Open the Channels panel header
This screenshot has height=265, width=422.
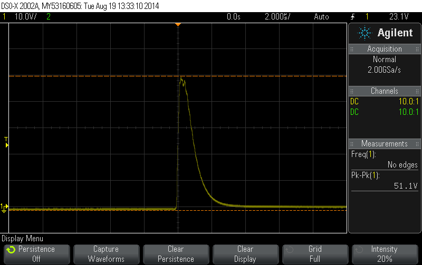pyautogui.click(x=385, y=91)
